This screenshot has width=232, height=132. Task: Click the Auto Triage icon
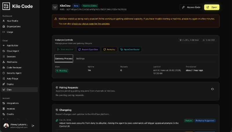(4, 79)
